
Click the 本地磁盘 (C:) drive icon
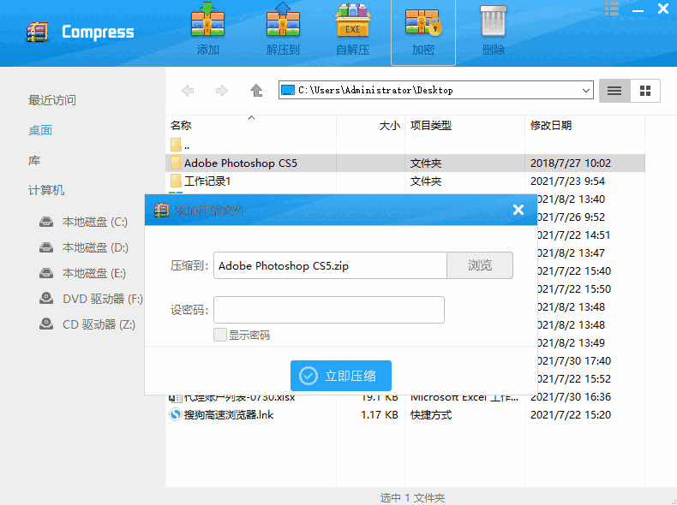tap(46, 222)
